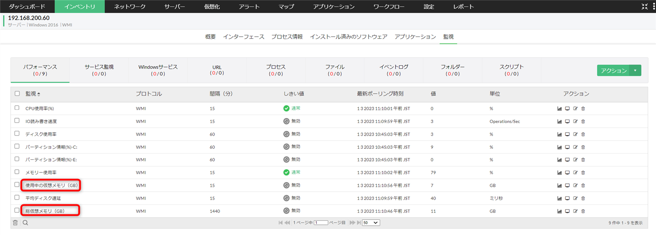
Task: Click edit icon for 平均ディスク遅延 row
Action: click(x=575, y=198)
